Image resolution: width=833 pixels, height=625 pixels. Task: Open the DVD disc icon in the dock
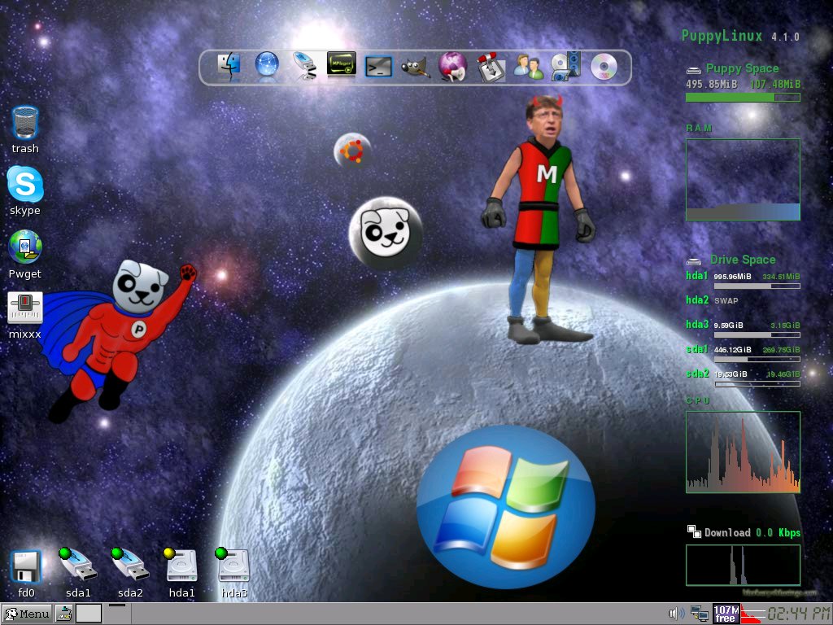[604, 67]
